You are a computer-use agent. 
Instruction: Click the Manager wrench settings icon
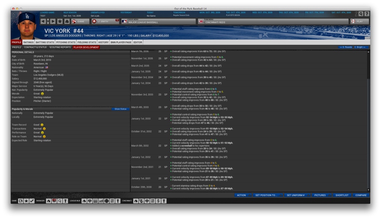click(x=65, y=201)
